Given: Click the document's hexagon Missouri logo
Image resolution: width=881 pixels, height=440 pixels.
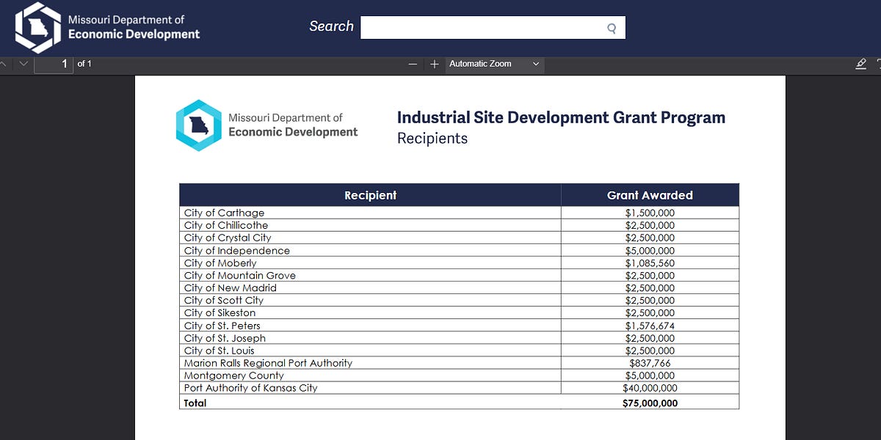Looking at the screenshot, I should [x=198, y=125].
